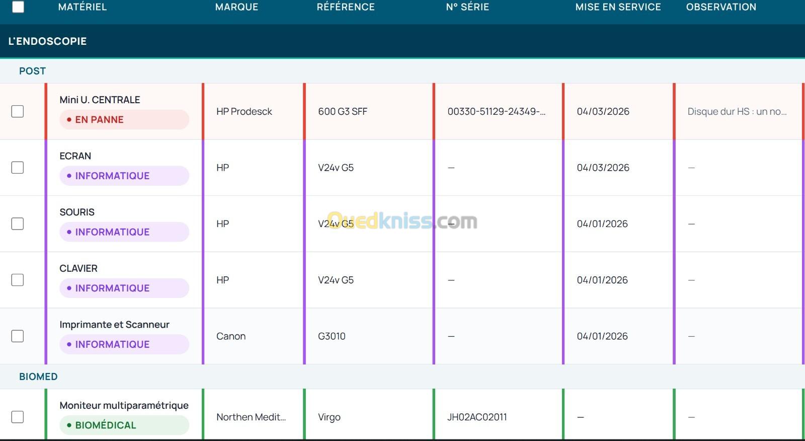805x441 pixels.
Task: Click the Mini U. CENTRALE name
Action: (100, 100)
